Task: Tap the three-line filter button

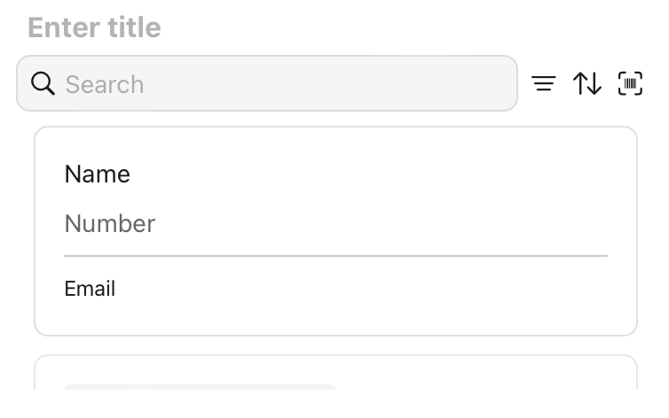Action: (x=544, y=84)
